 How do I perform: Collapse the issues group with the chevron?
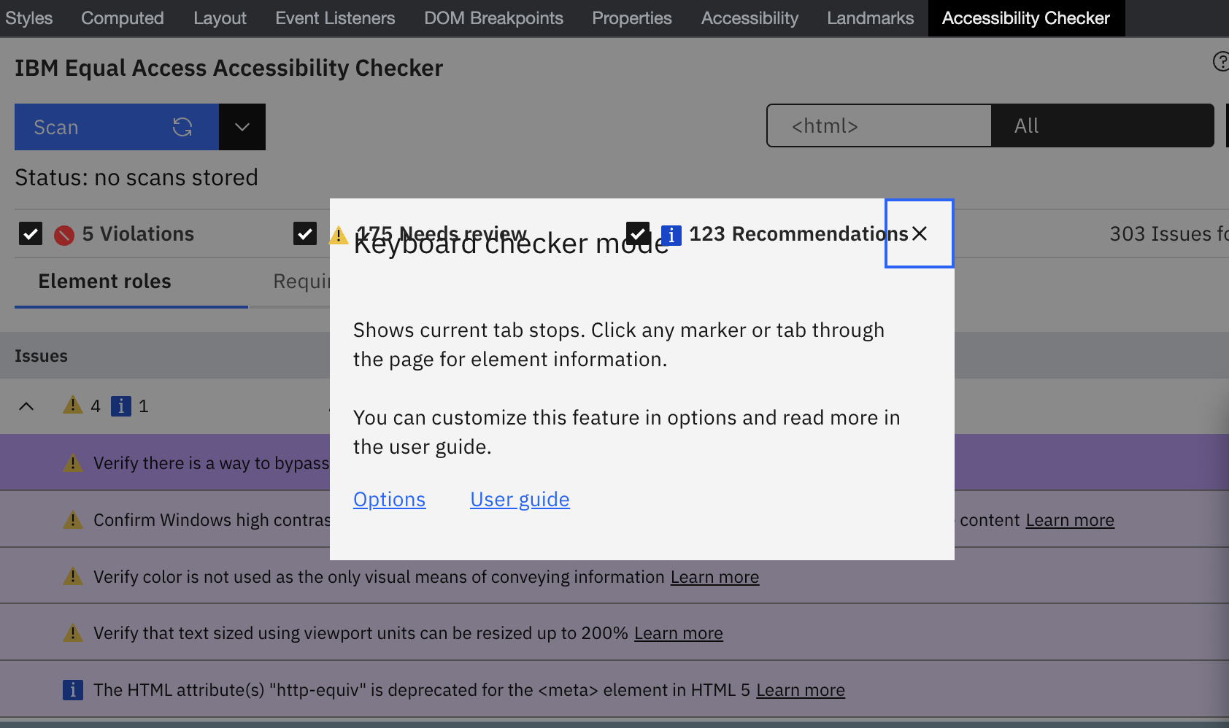[x=27, y=406]
